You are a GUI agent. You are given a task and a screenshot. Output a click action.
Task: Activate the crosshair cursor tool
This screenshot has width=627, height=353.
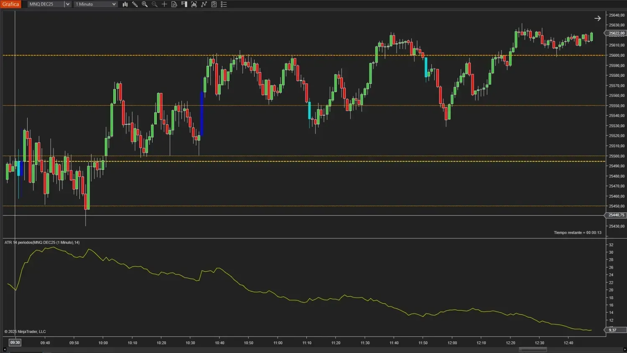click(164, 4)
